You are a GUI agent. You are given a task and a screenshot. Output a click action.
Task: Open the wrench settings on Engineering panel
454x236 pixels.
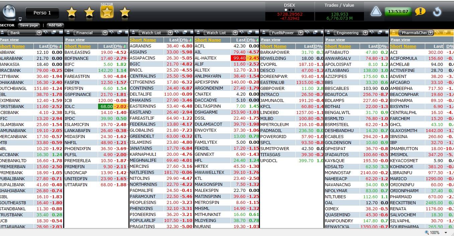372,32
